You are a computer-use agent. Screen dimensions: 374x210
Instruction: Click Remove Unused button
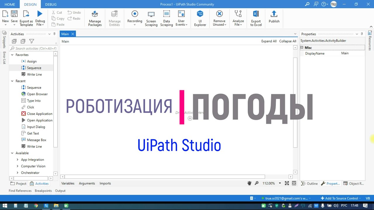(219, 18)
